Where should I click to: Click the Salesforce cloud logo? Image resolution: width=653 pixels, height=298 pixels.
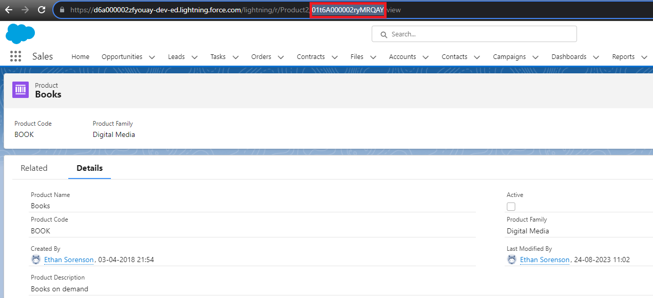(21, 34)
